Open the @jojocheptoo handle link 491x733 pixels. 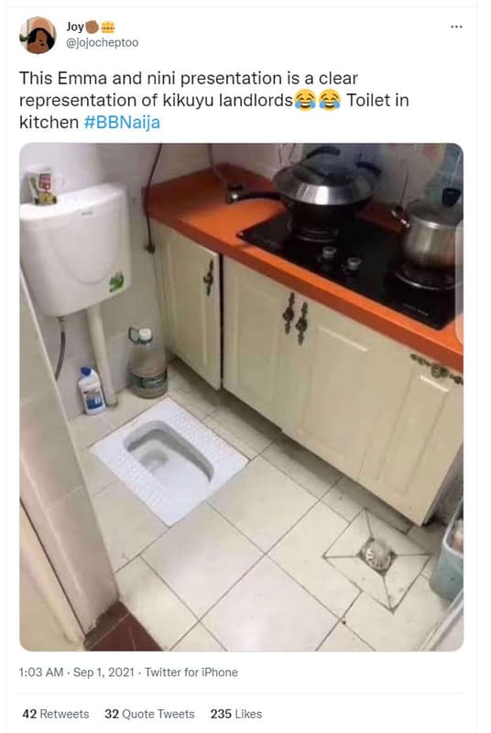click(x=102, y=42)
